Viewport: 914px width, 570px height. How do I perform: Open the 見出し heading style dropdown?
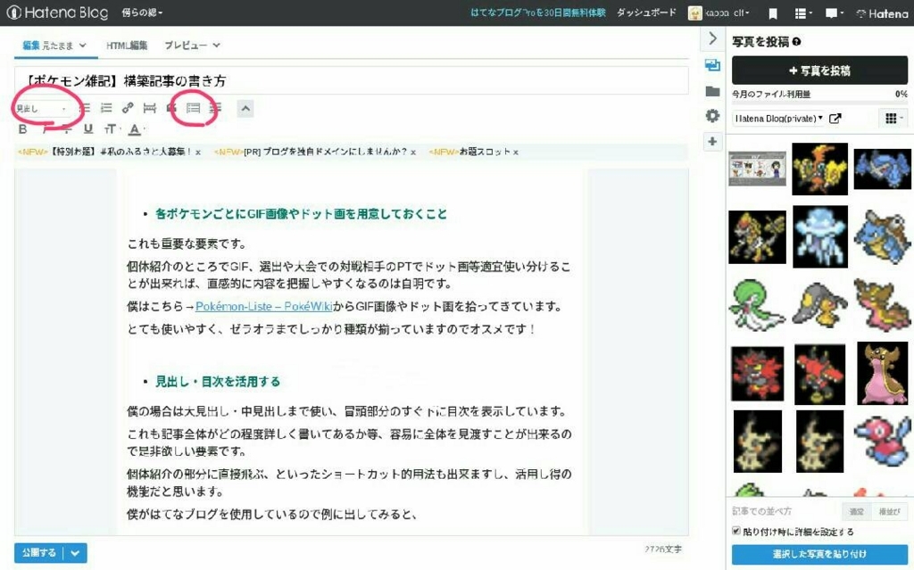[41, 109]
